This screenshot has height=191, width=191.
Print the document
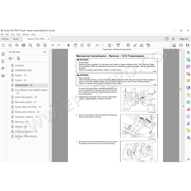pos(23,45)
